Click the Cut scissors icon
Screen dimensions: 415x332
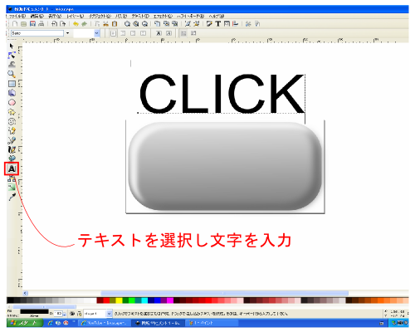click(105, 24)
